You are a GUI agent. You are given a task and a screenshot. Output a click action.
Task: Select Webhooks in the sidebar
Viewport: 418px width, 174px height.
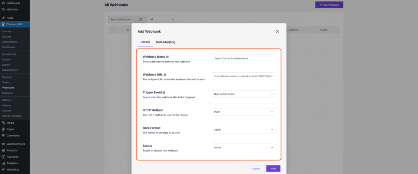[8, 87]
